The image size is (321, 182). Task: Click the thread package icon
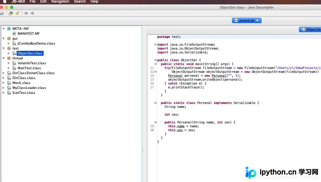click(x=9, y=58)
